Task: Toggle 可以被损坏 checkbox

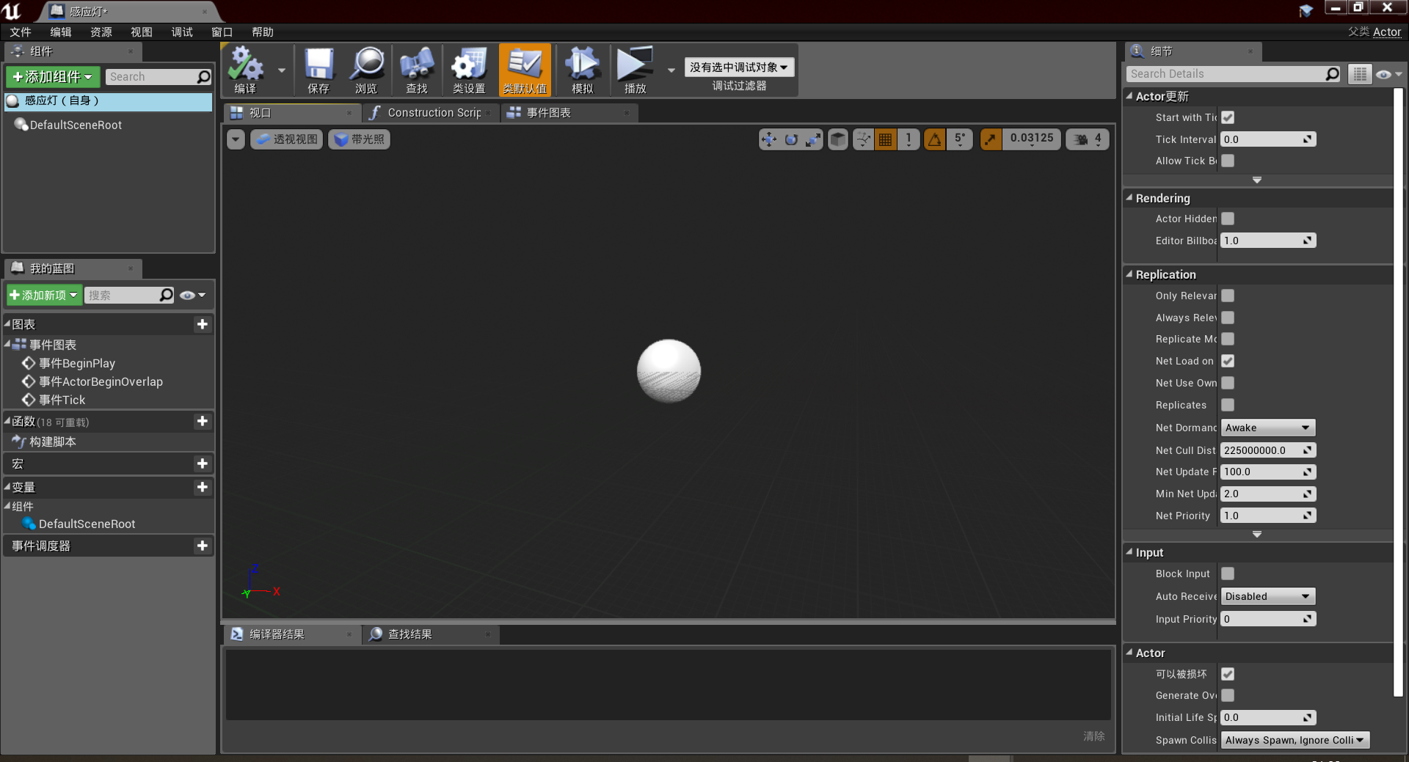Action: coord(1228,674)
